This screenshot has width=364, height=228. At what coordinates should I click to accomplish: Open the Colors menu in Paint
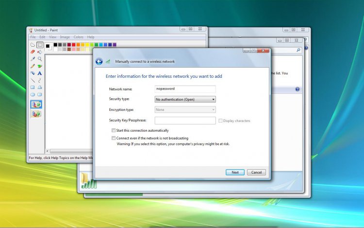(x=79, y=37)
